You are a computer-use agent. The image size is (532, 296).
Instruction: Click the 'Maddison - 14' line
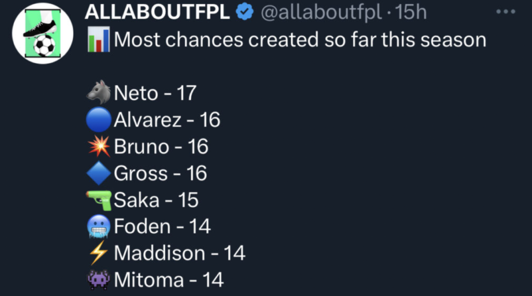coord(179,253)
